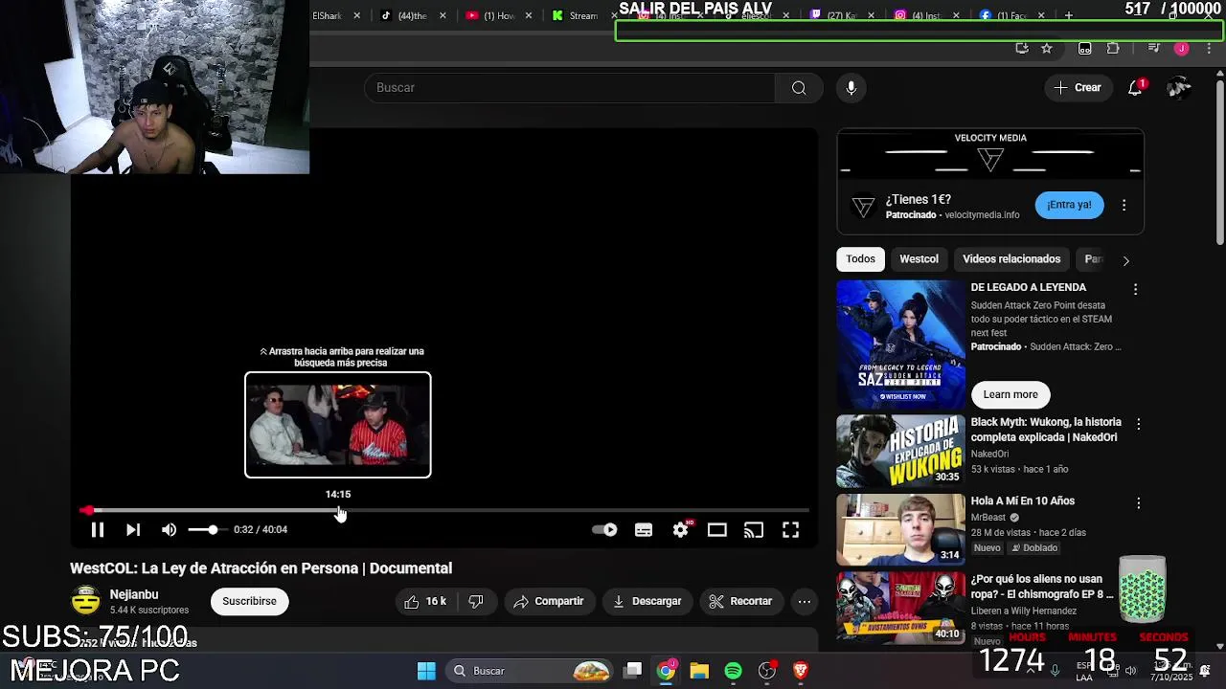
Task: Share video with Compartir
Action: pos(549,601)
